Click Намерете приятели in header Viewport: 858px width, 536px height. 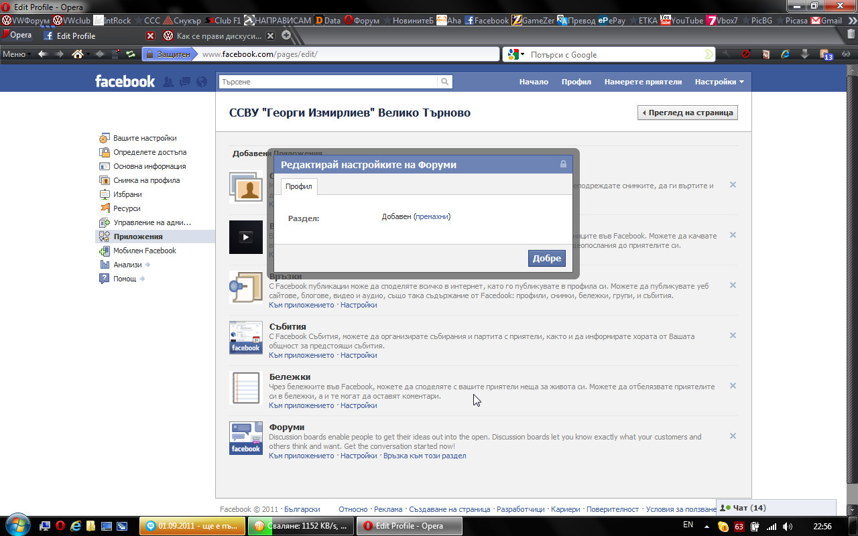643,82
